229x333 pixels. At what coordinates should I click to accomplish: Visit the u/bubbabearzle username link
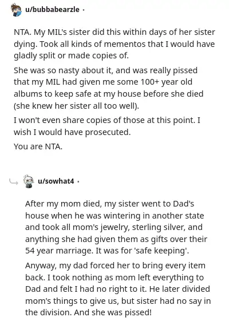coord(52,10)
